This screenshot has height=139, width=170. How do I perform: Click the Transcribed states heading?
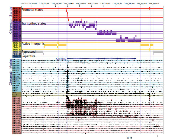coord(34,24)
